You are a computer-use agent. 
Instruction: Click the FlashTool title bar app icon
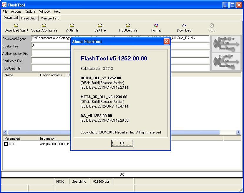click(4, 5)
